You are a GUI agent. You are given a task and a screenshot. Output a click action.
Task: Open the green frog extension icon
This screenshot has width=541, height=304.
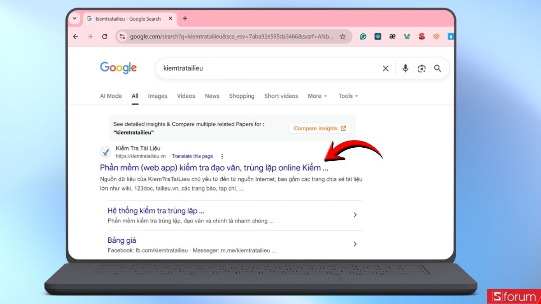point(407,36)
